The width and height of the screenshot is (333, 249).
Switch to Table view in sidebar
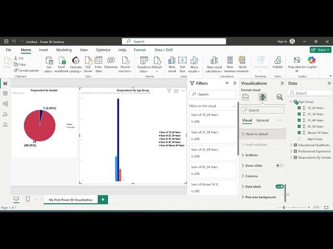5,93
